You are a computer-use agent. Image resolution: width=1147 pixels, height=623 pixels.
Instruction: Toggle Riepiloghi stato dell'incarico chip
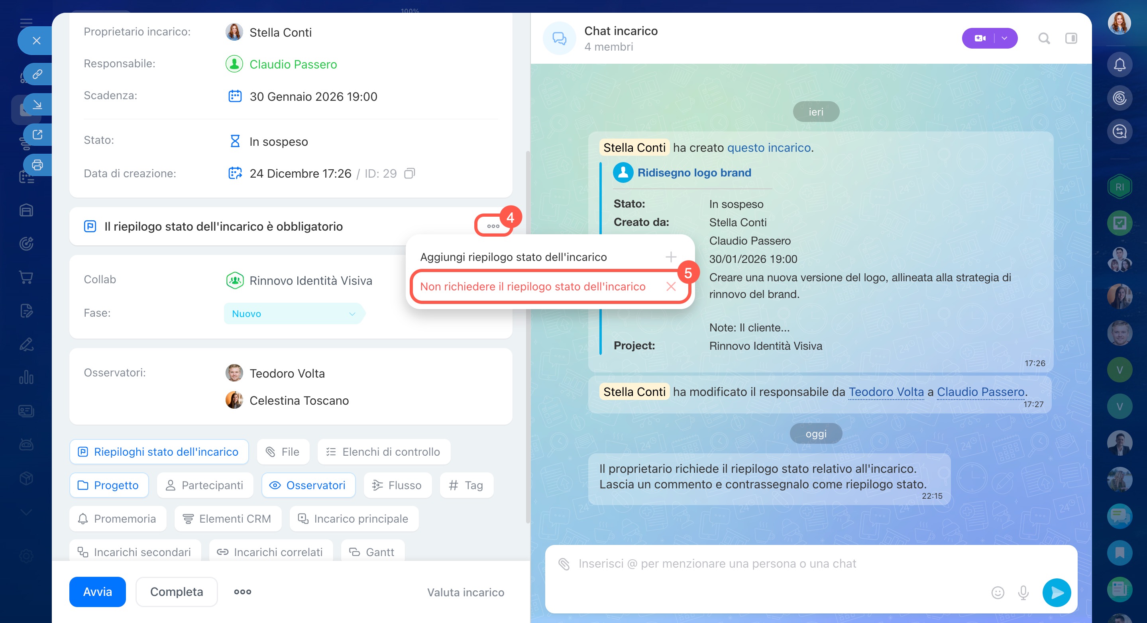pyautogui.click(x=159, y=452)
